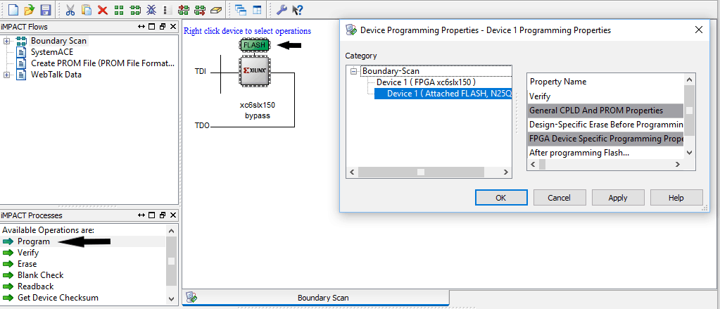The image size is (720, 309).
Task: Select the Boundary Scan tab at bottom
Action: tap(322, 298)
